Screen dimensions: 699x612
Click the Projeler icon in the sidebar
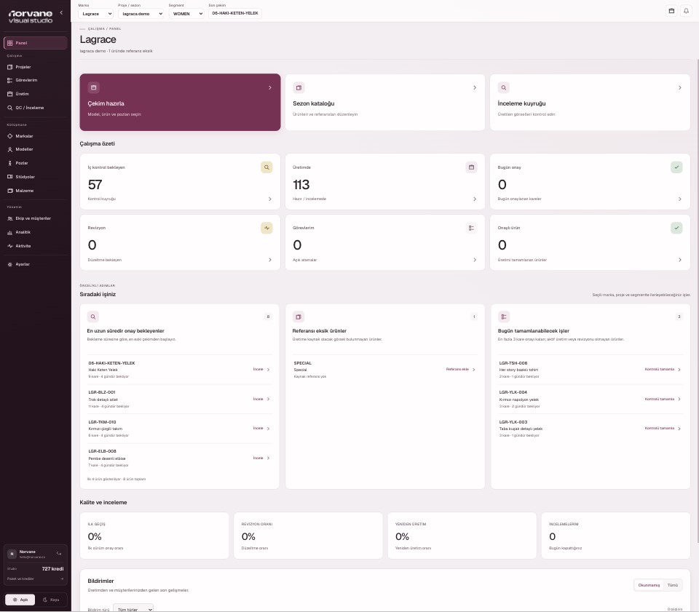[9, 67]
